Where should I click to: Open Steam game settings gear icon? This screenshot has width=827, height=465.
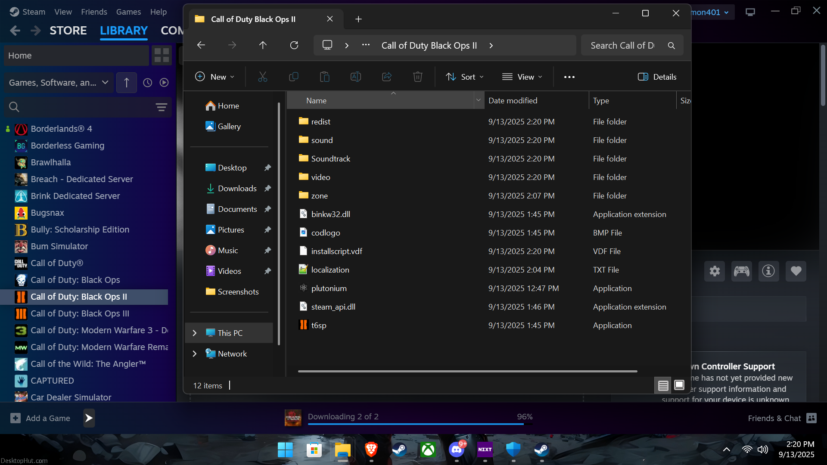point(715,271)
